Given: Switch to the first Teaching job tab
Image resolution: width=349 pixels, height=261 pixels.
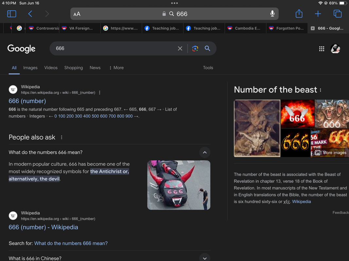Looking at the screenshot, I should (163, 28).
